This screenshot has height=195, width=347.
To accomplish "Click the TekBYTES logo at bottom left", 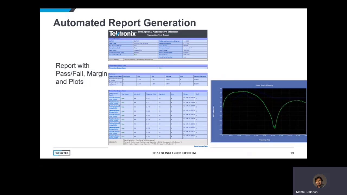I will 62,153.
